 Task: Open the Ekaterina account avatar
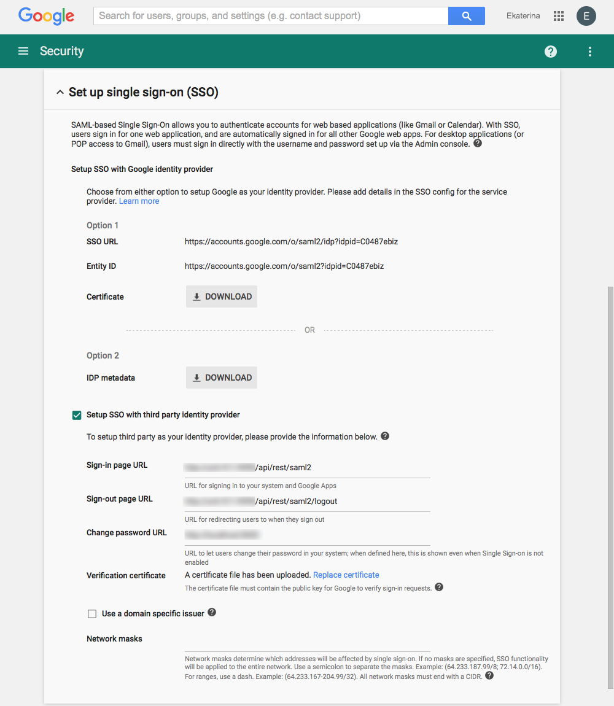click(586, 15)
